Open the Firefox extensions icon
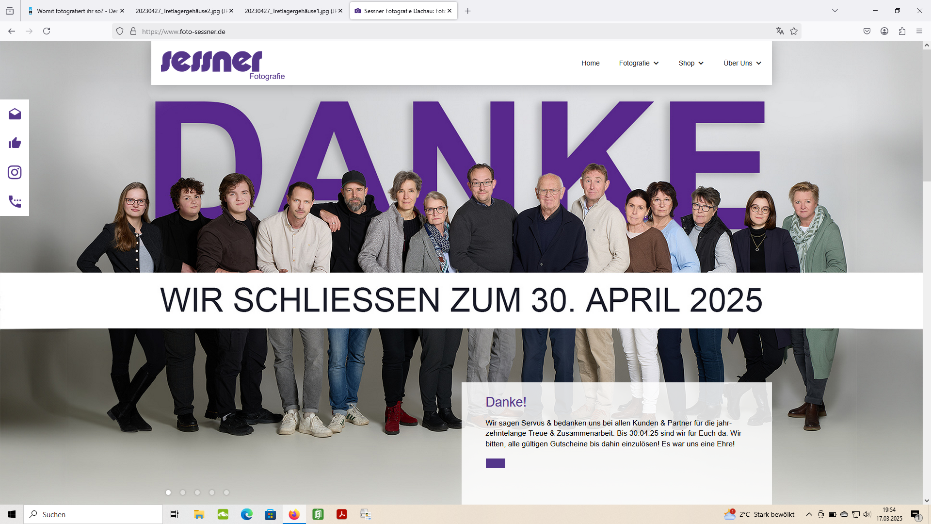Viewport: 931px width, 524px height. coord(902,31)
